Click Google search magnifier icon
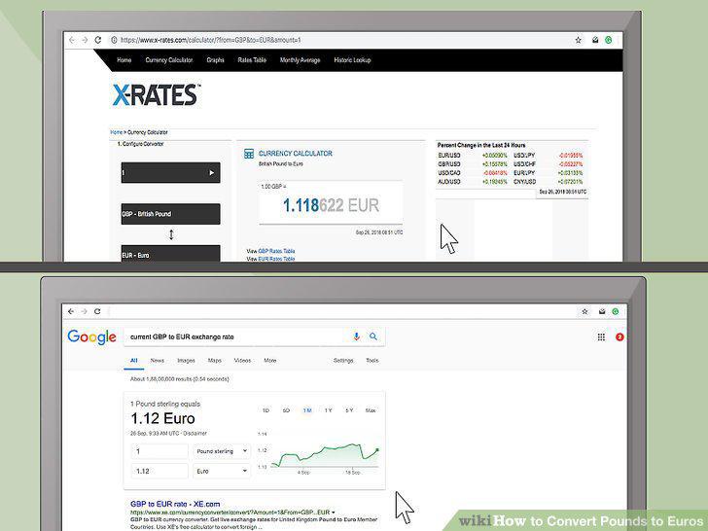This screenshot has height=531, width=708. pyautogui.click(x=373, y=336)
